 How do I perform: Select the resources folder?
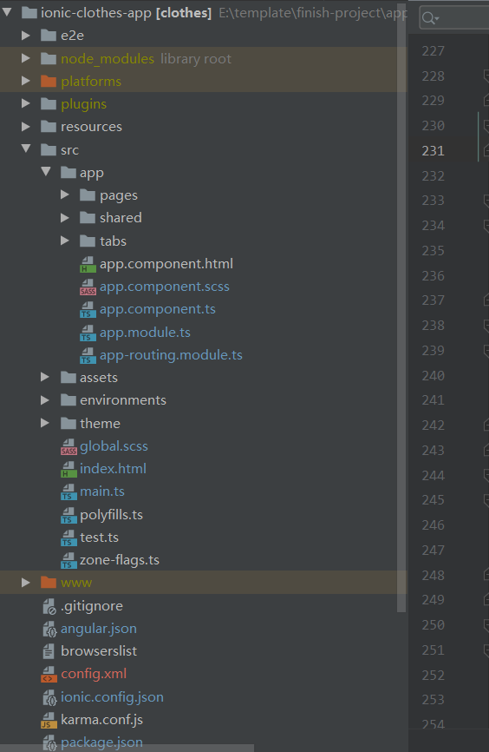[92, 127]
